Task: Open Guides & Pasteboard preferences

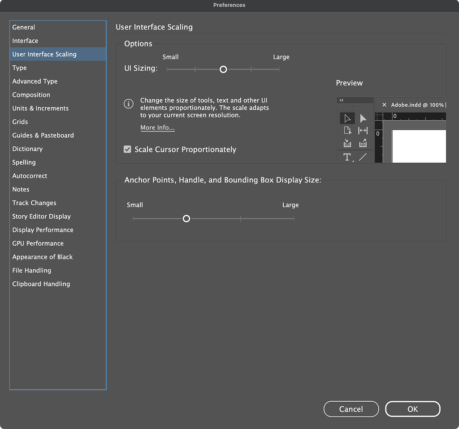Action: pos(58,135)
